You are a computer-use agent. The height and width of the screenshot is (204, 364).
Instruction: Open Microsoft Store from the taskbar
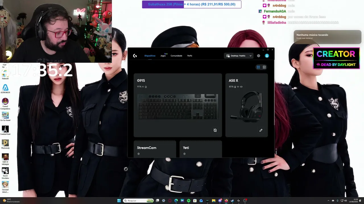coord(195,201)
